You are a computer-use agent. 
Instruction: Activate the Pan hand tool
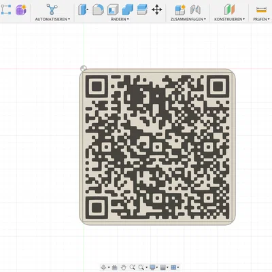[x=124, y=267]
